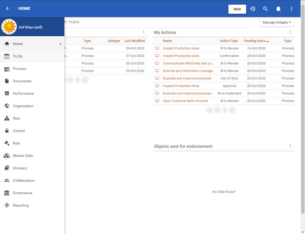Open Inspect Production Area Approval row
The height and width of the screenshot is (234, 305).
181,86
